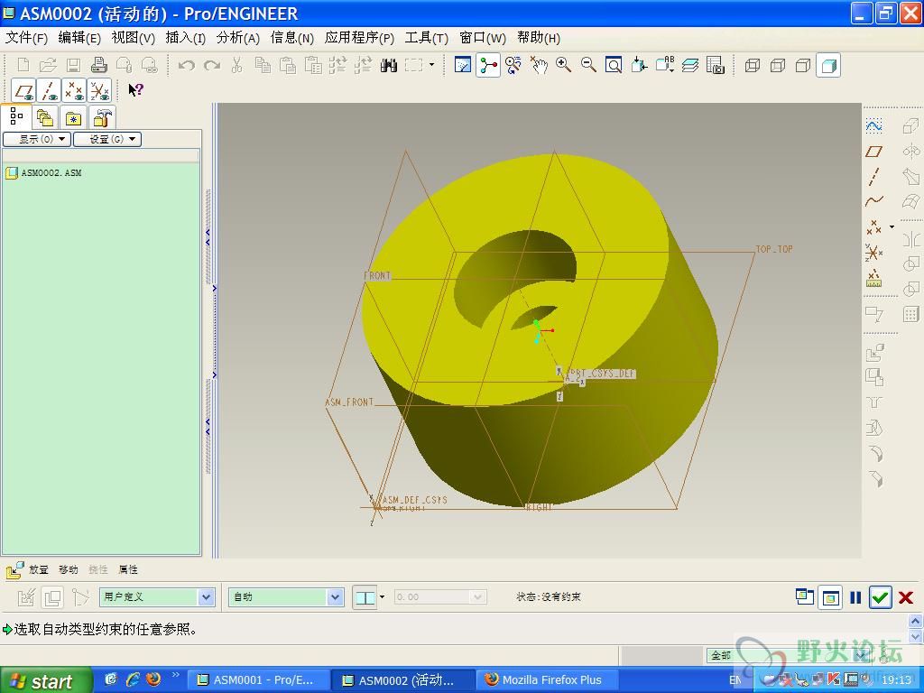Switch to Wireframe display

tap(753, 65)
